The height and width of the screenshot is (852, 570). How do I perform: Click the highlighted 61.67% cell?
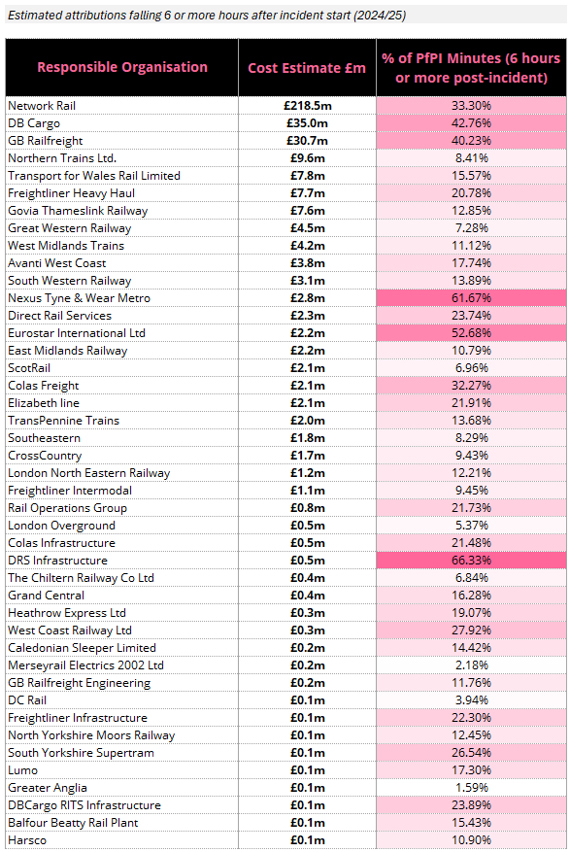471,298
